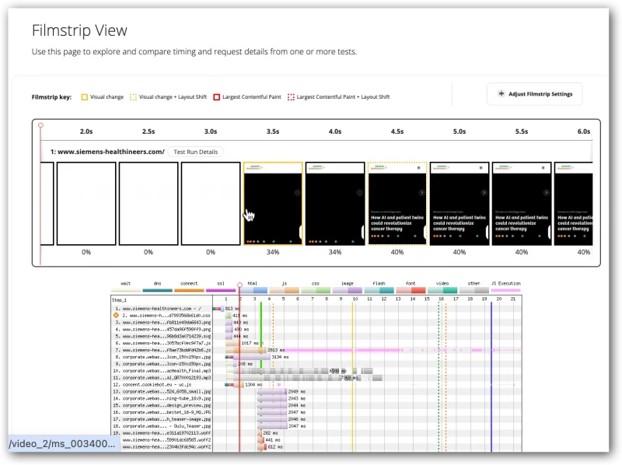Open request 19 ending e311a19702113.woff

point(162,433)
